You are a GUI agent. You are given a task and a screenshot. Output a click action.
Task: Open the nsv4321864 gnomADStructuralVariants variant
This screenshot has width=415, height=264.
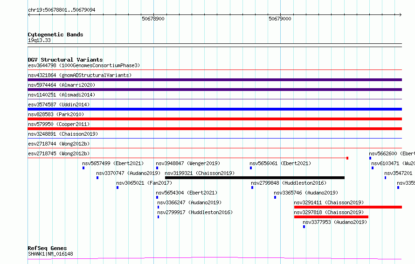pos(80,75)
